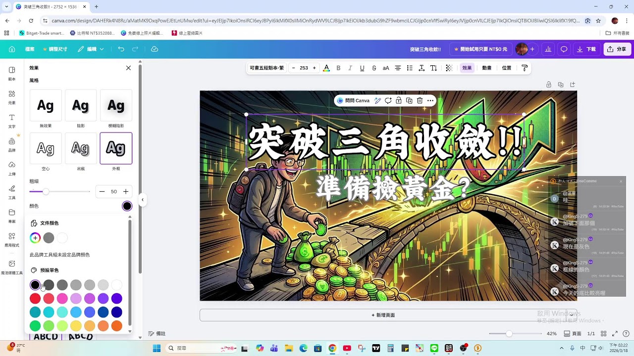Open the 文字 text sidebar panel
Image resolution: width=634 pixels, height=356 pixels.
pyautogui.click(x=12, y=121)
